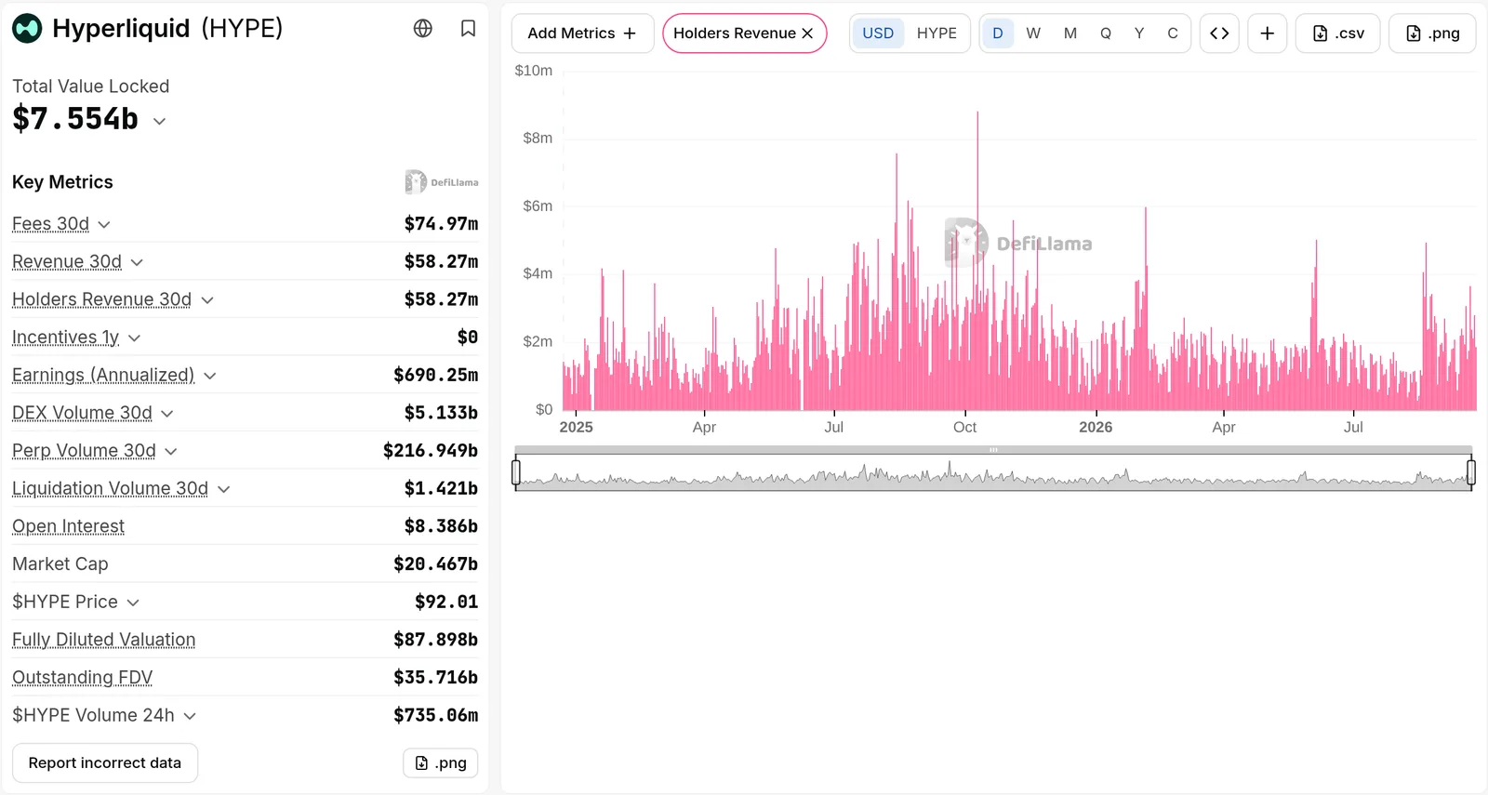
Task: Expand the Fees 30d chevron
Action: tap(104, 225)
